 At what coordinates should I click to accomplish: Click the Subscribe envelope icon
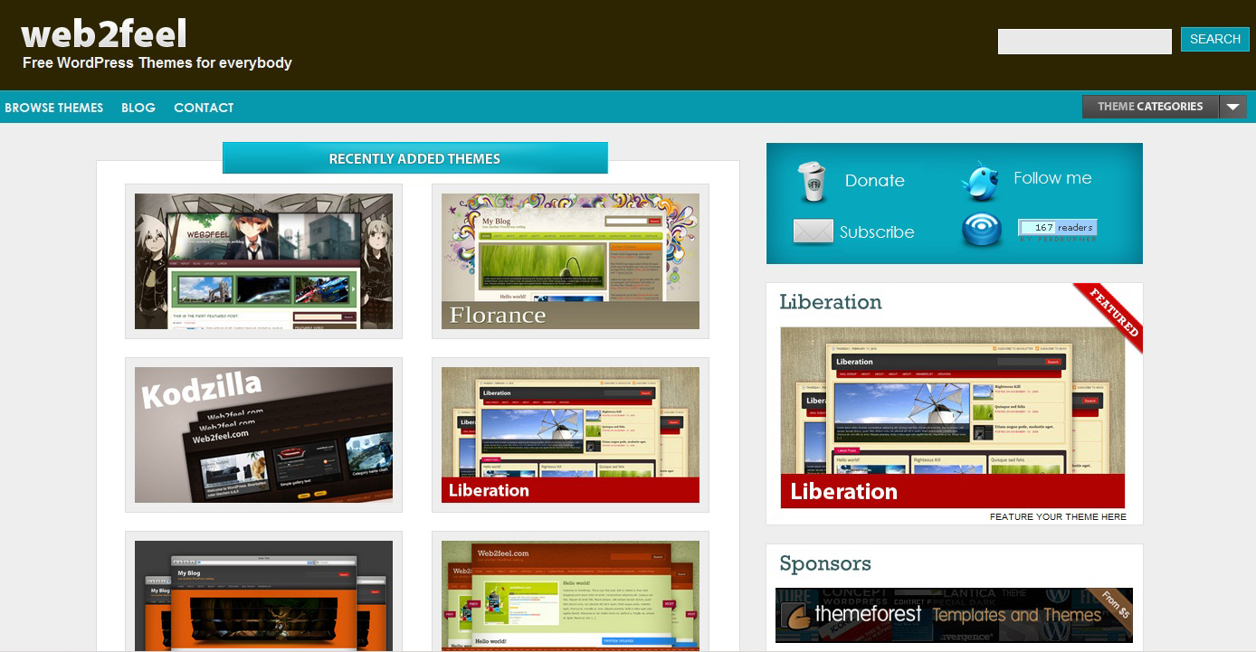[813, 232]
